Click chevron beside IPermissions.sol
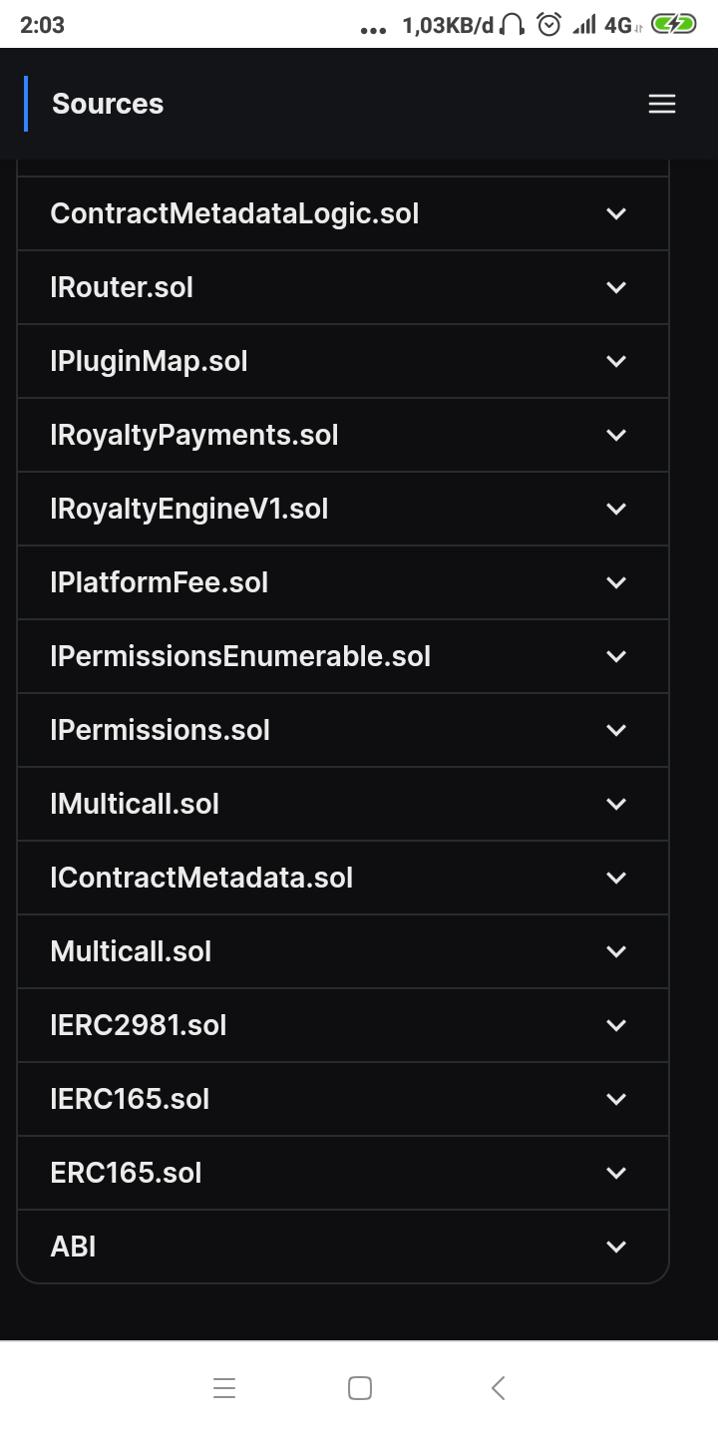Screen dimensions: 718x1436 tap(616, 730)
